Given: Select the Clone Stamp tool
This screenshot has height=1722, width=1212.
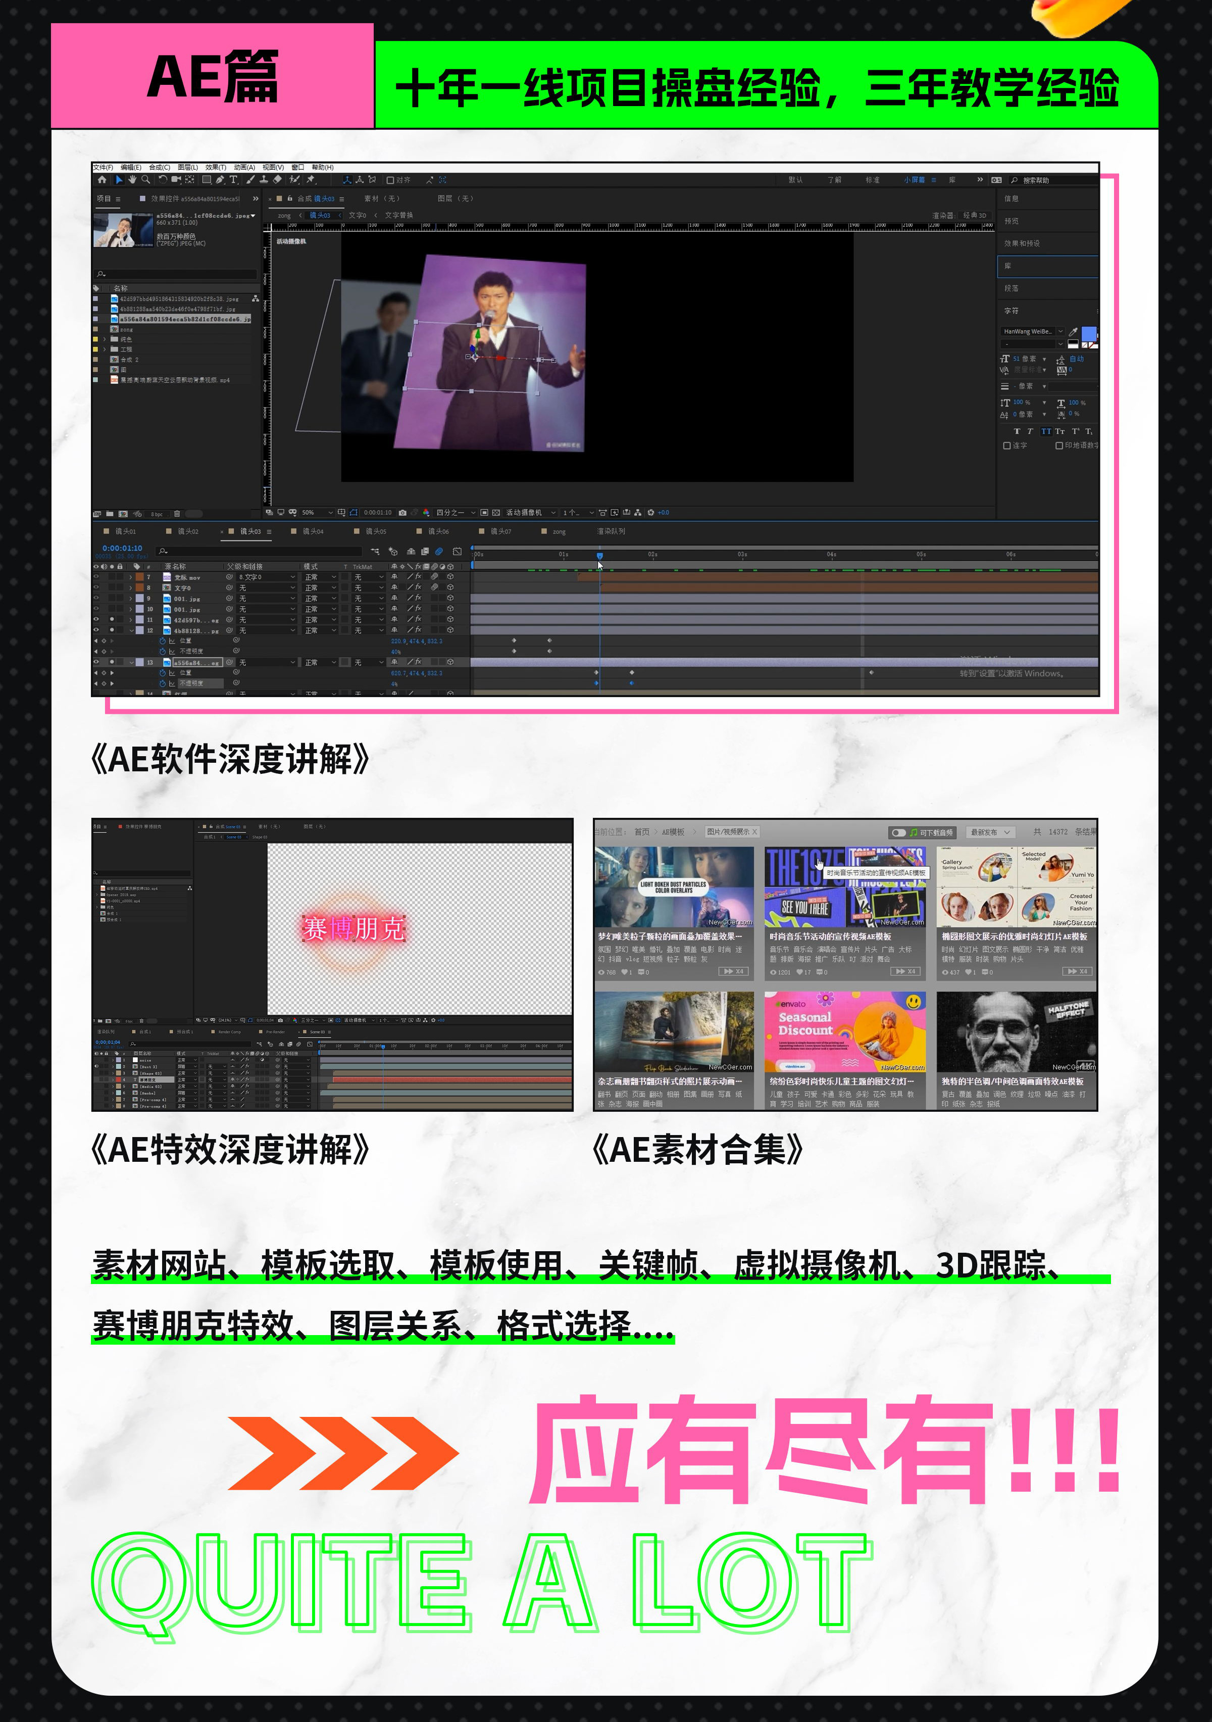Looking at the screenshot, I should point(263,180).
